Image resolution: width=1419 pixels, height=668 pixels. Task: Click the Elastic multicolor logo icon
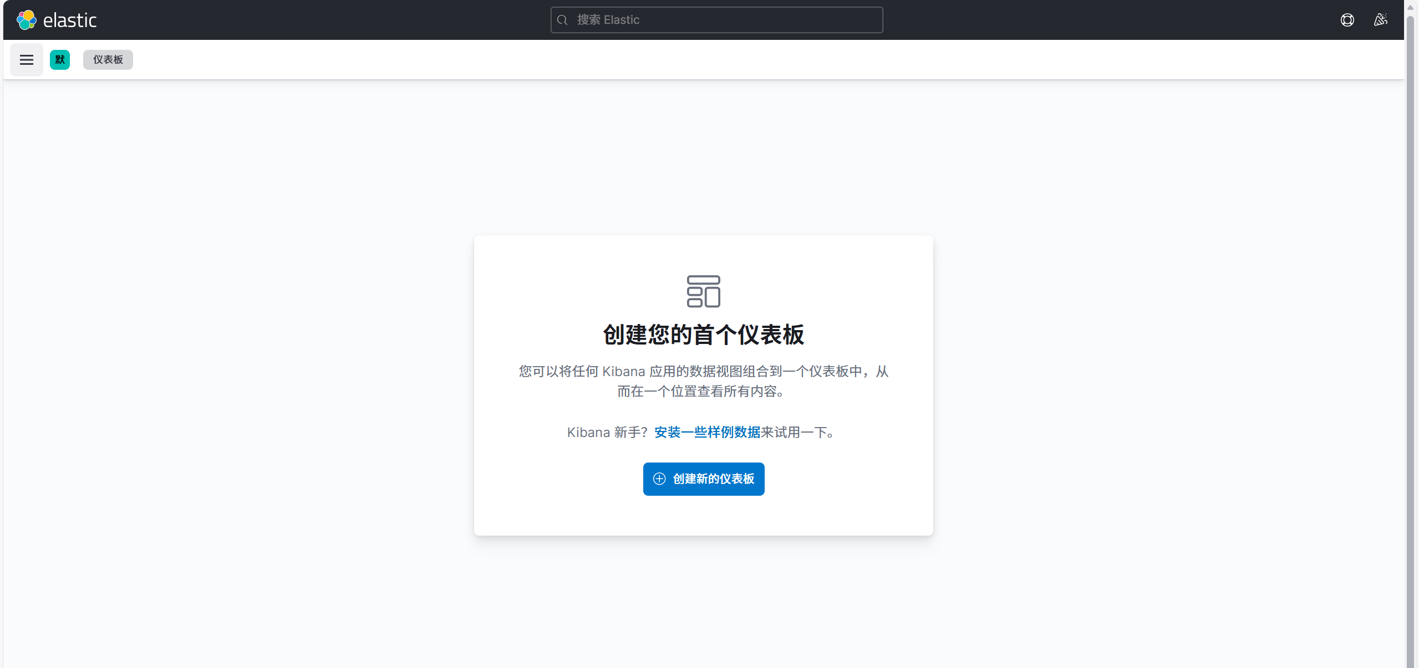[26, 20]
